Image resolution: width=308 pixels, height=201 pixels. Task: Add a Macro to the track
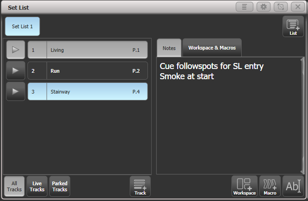click(x=269, y=186)
